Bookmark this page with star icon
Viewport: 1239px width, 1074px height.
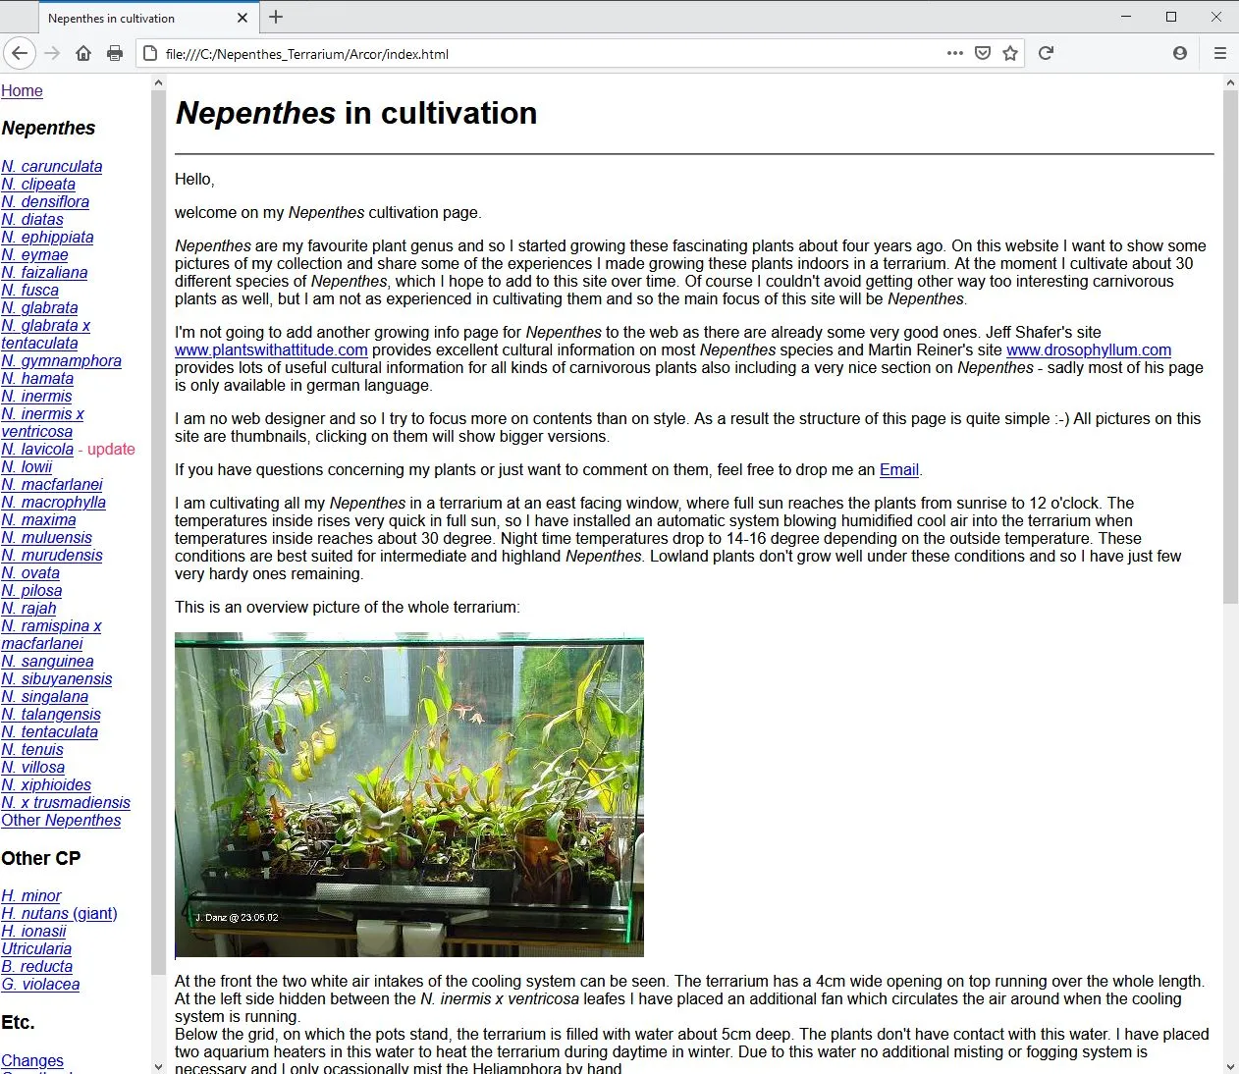point(1009,53)
